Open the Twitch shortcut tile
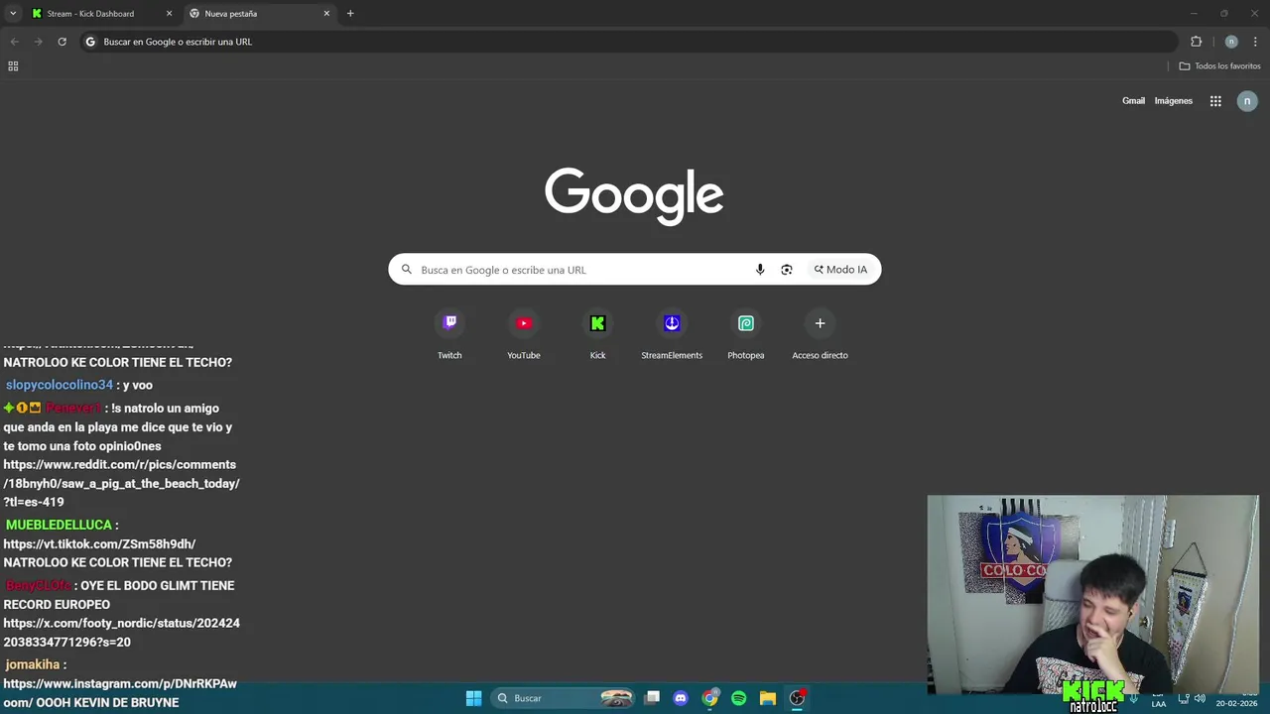Image resolution: width=1270 pixels, height=714 pixels. tap(449, 335)
